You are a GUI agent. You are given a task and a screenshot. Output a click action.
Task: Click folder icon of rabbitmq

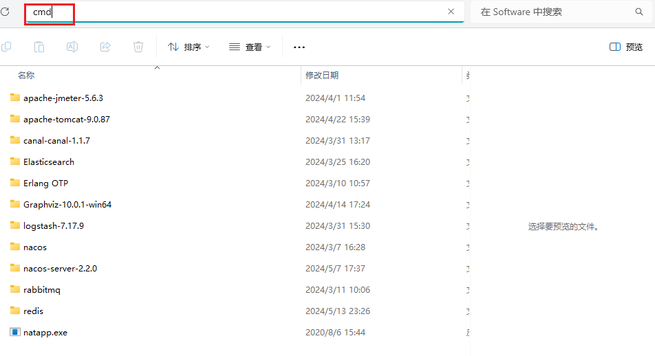[x=15, y=289]
